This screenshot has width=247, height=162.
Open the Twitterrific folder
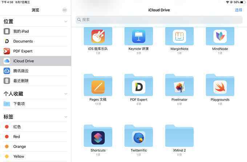tap(139, 136)
